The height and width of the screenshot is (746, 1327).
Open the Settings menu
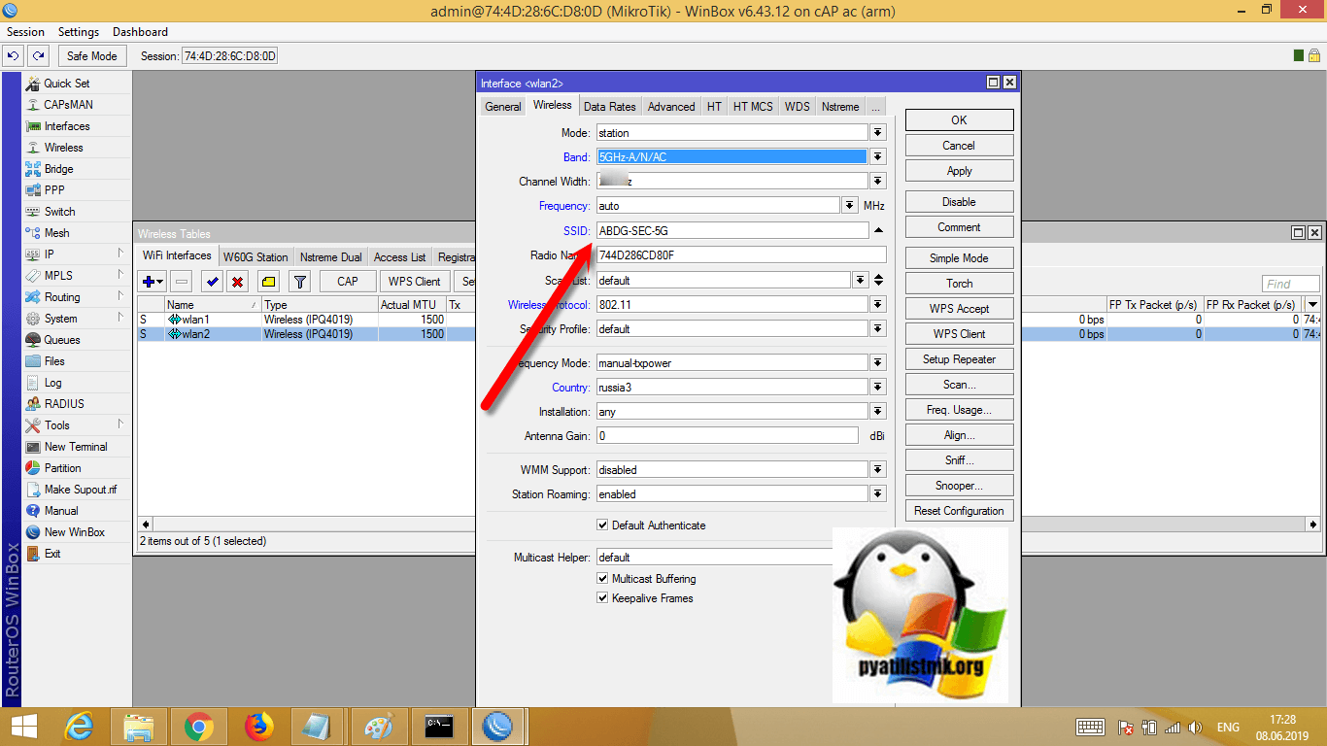tap(79, 32)
